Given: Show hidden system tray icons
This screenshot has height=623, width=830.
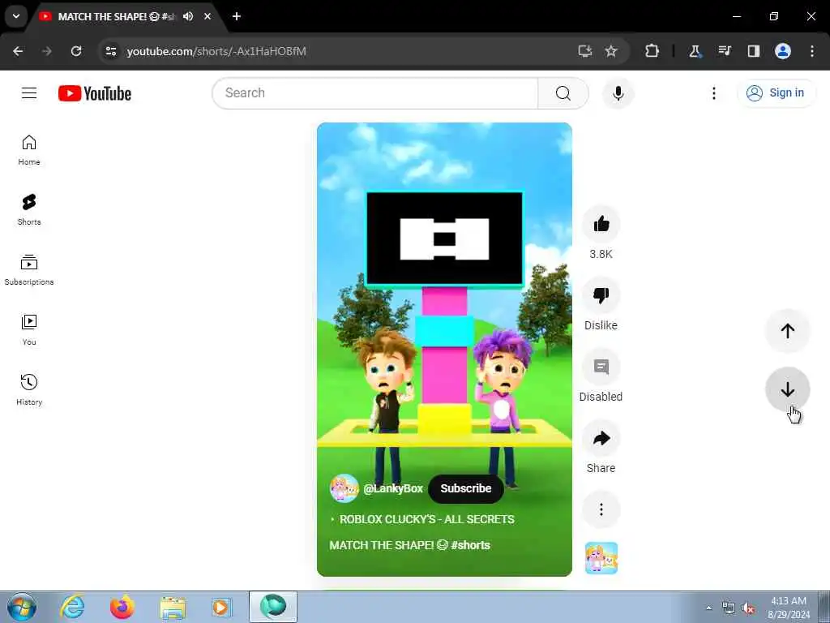Looking at the screenshot, I should click(708, 608).
